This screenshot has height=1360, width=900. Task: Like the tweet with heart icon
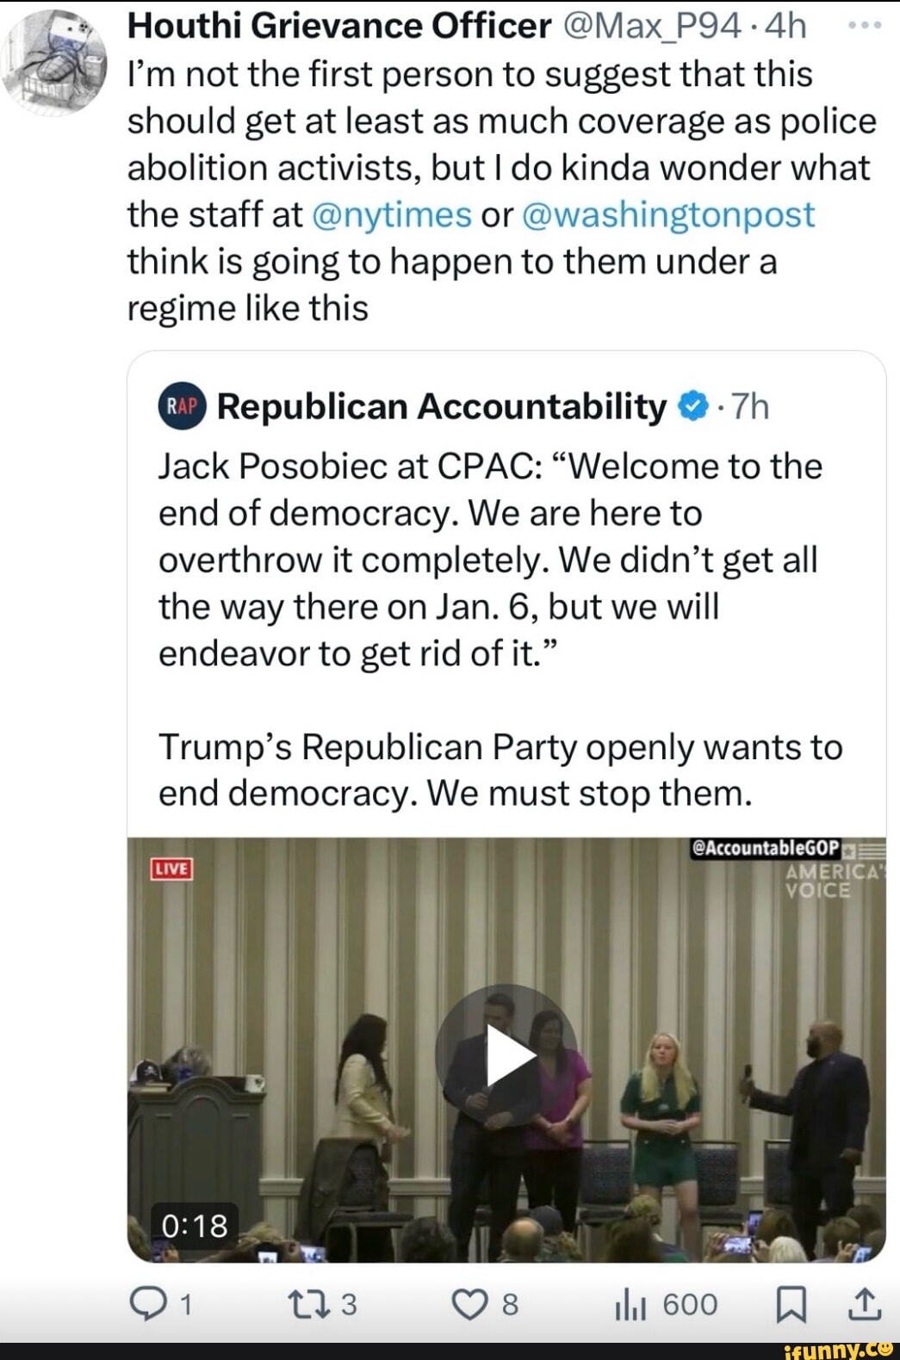(x=472, y=1305)
